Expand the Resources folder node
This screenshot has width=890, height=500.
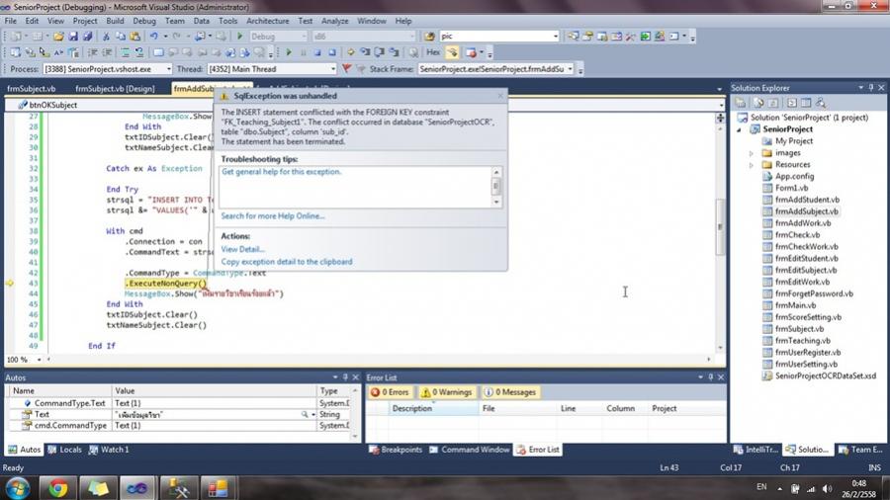pyautogui.click(x=751, y=165)
